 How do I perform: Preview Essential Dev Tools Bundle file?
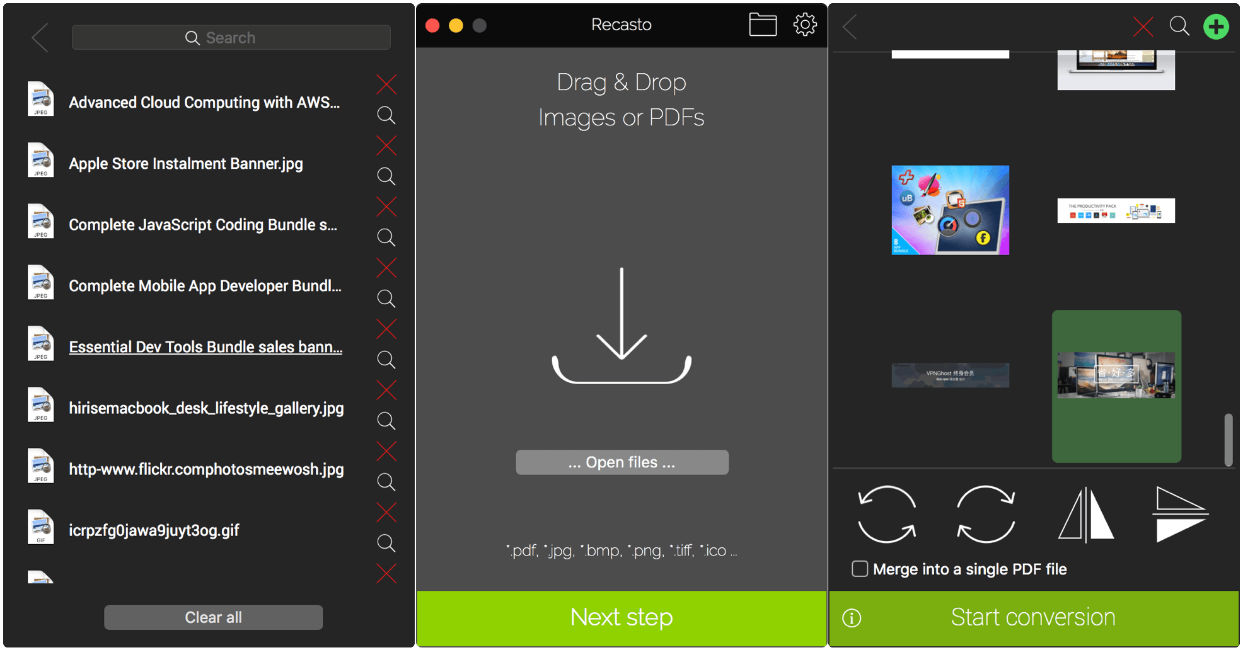tap(386, 360)
